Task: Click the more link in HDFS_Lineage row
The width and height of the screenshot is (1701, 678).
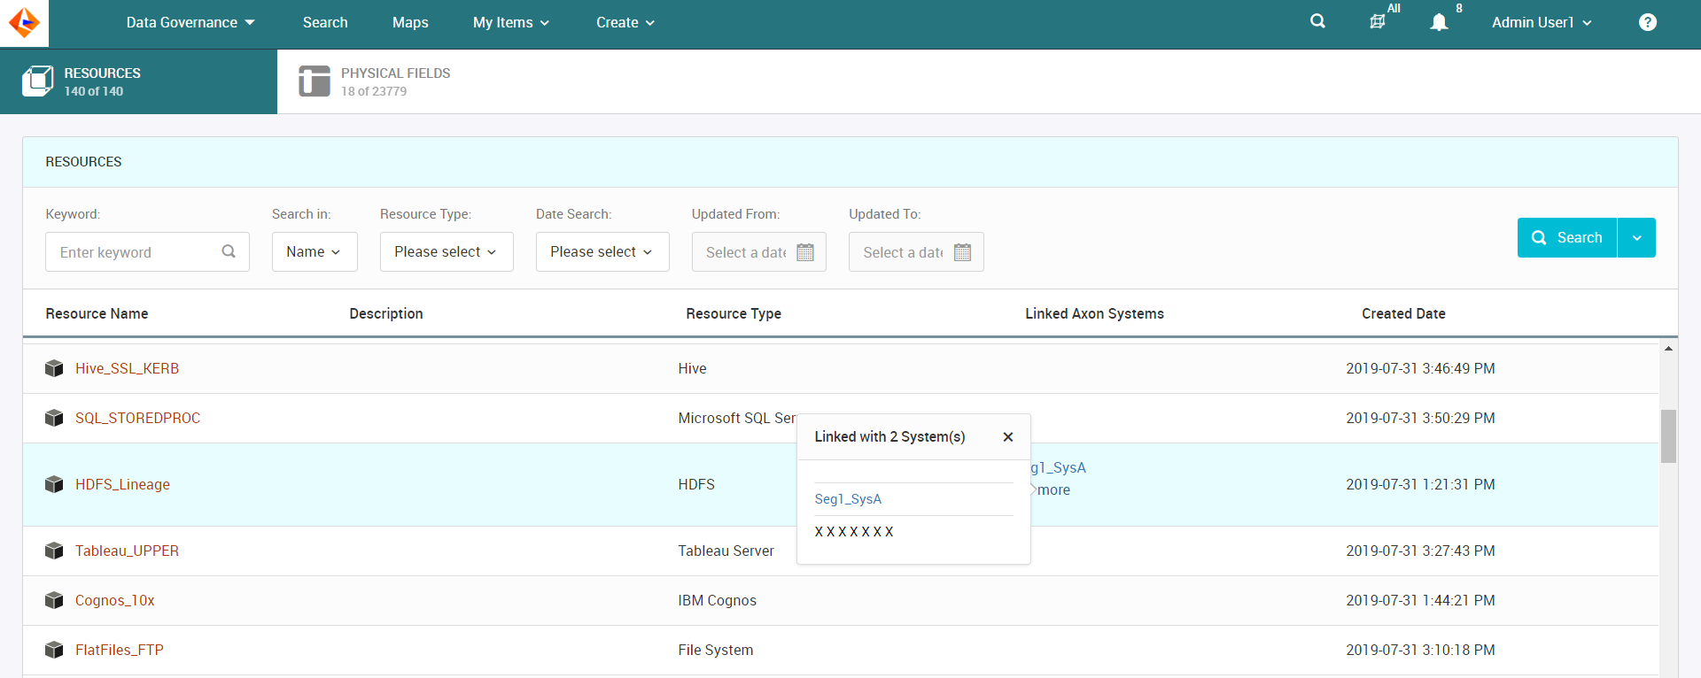Action: (x=1053, y=489)
